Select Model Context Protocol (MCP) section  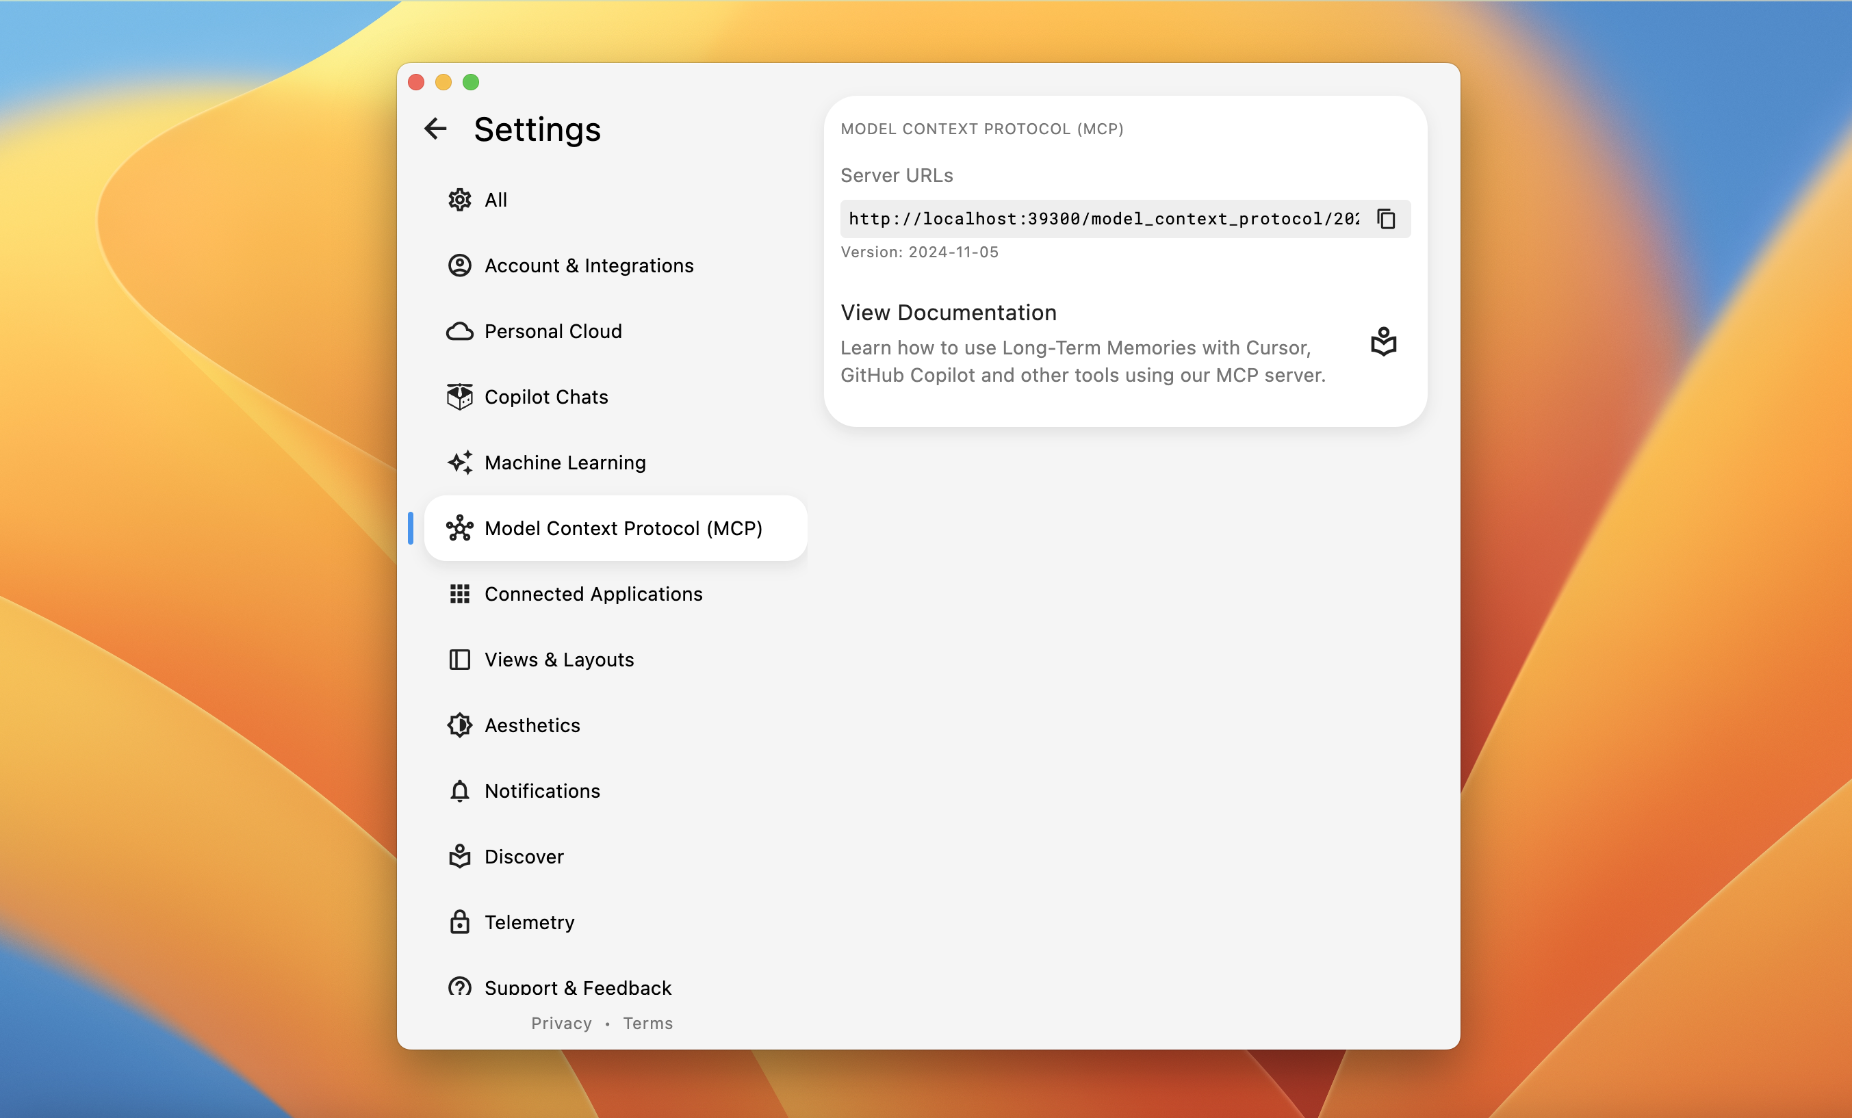[615, 528]
